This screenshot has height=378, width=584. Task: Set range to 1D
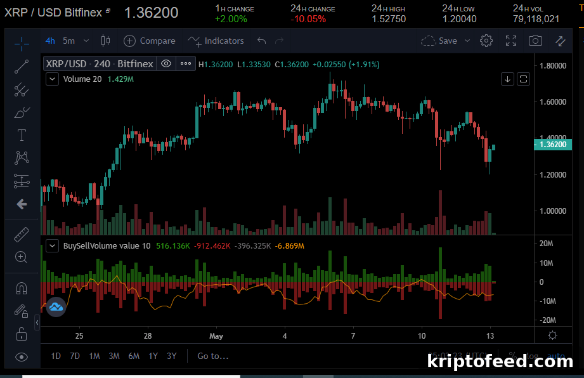(x=56, y=356)
